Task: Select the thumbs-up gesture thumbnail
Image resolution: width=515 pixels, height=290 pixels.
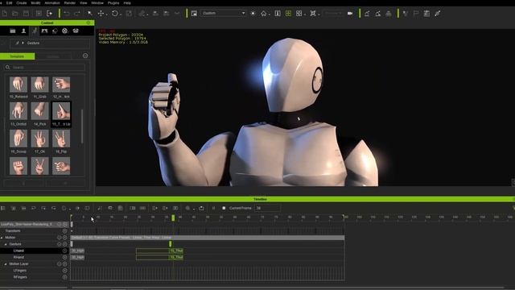Action: 61,111
